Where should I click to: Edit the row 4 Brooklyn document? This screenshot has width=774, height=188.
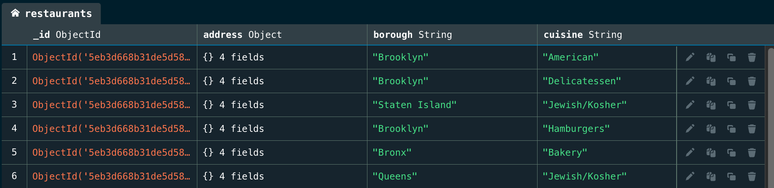tap(690, 128)
